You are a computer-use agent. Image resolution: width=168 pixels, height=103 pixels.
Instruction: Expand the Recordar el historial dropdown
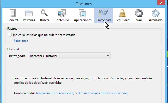click(x=70, y=56)
